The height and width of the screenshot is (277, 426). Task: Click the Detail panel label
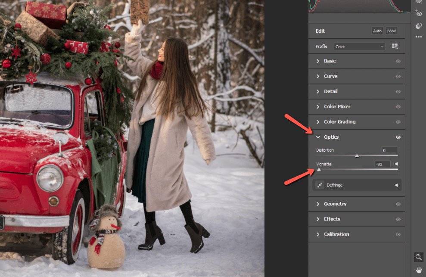tap(331, 92)
